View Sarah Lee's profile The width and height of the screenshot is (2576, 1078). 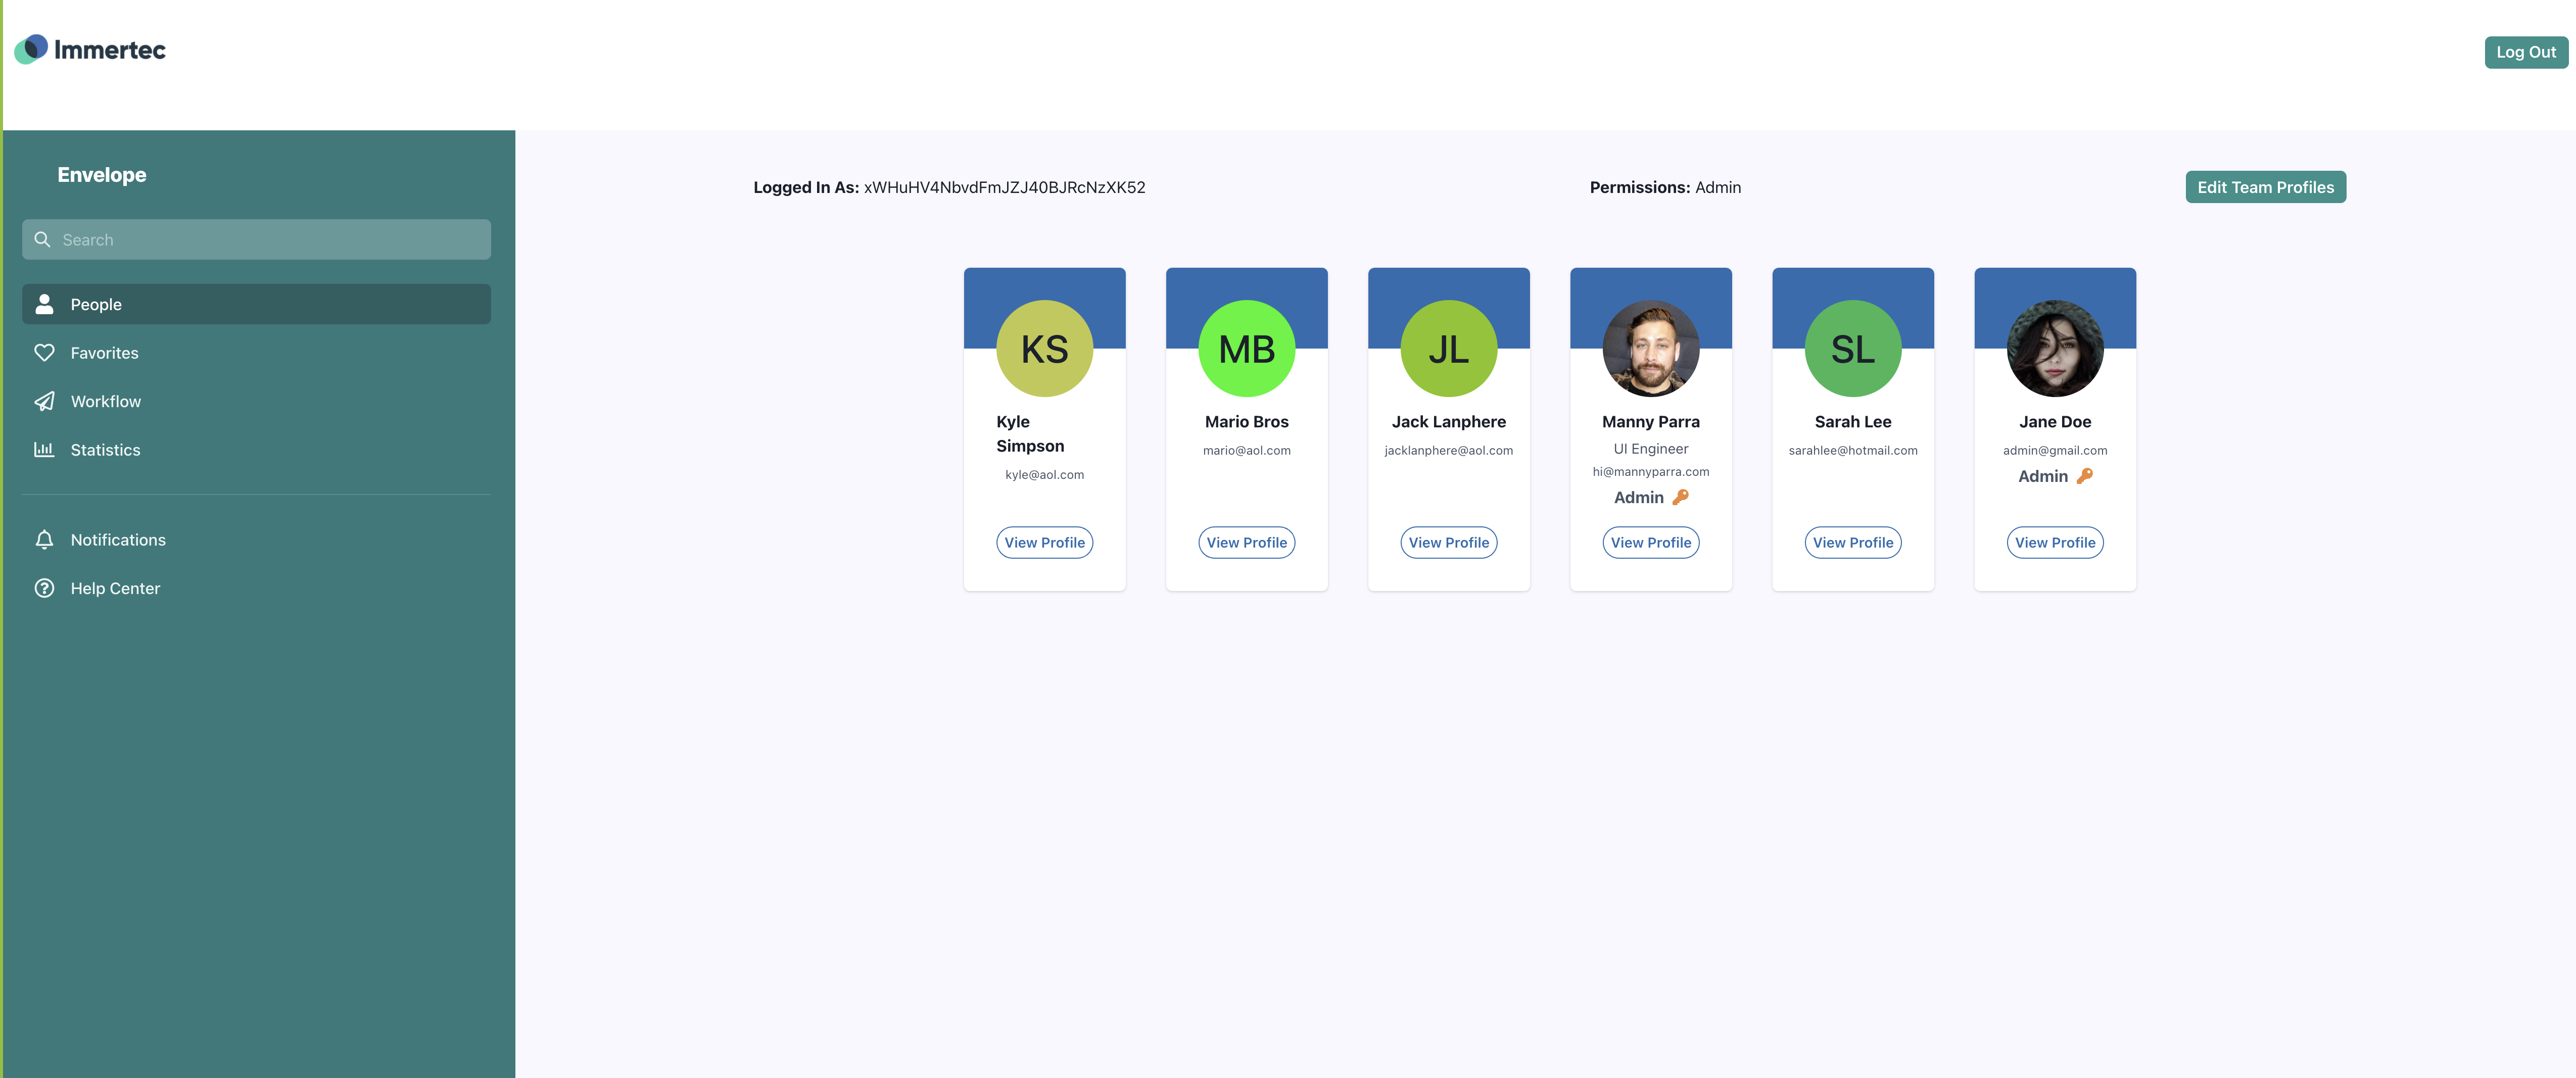[1852, 542]
